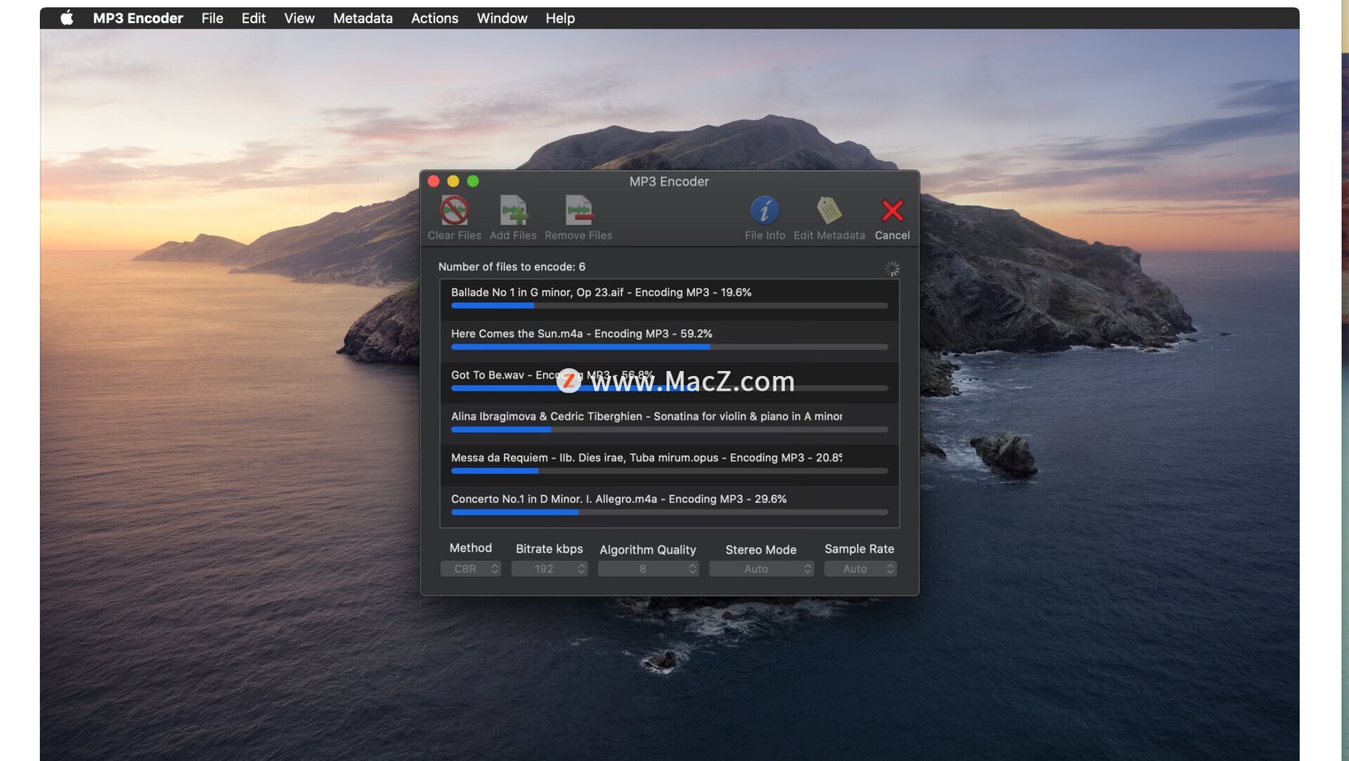Click the green zoom window button
Image resolution: width=1349 pixels, height=761 pixels.
(473, 181)
